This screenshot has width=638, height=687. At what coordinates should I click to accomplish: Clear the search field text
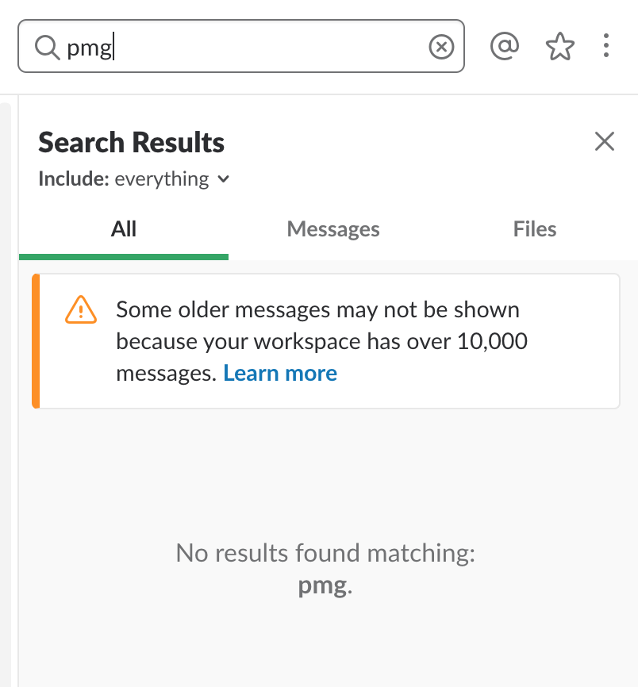441,48
